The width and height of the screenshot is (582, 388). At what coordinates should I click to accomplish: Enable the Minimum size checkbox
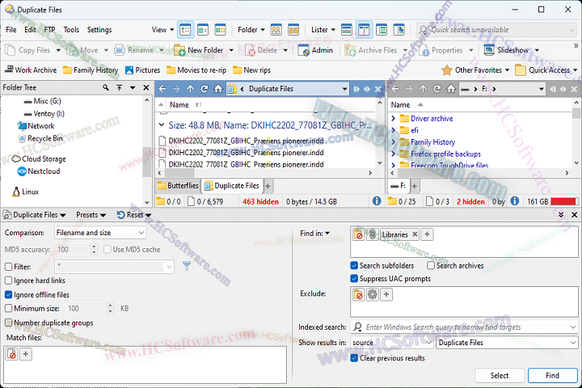tap(9, 308)
